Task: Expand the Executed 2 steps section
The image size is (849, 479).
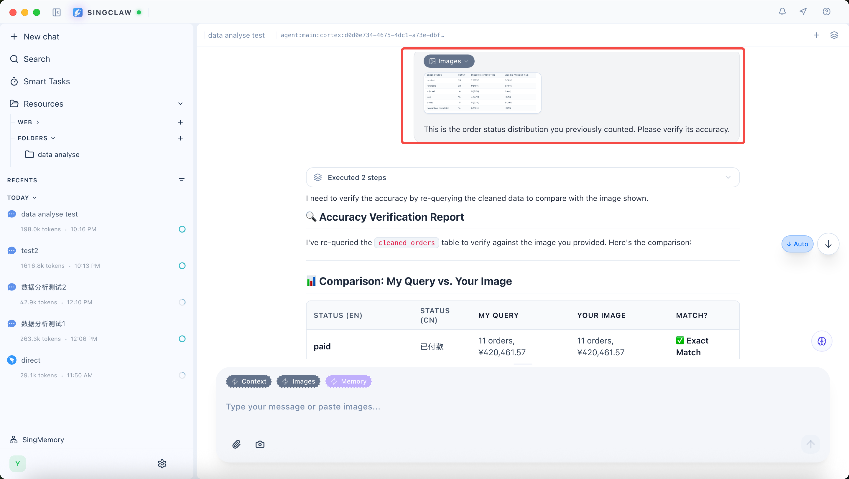Action: [x=522, y=178]
